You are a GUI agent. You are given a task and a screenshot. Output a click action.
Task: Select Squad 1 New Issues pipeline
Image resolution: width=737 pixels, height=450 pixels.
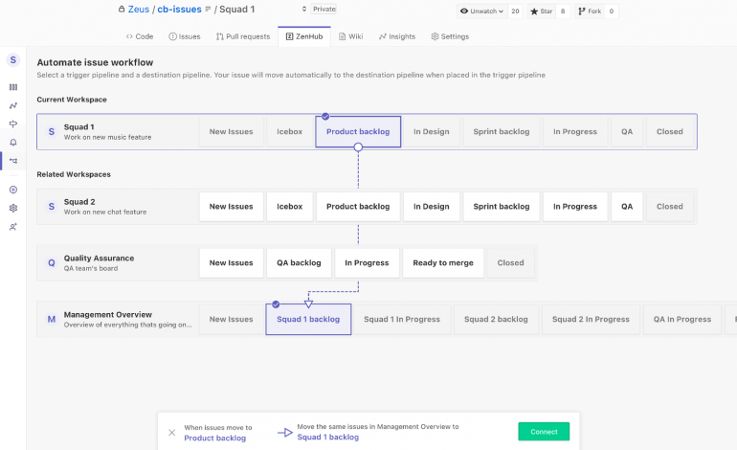231,132
